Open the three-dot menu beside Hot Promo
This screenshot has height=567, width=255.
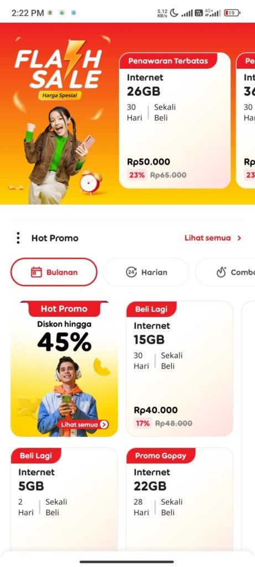click(x=18, y=238)
